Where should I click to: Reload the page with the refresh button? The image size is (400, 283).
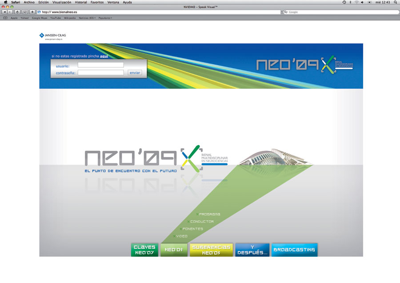(17, 12)
